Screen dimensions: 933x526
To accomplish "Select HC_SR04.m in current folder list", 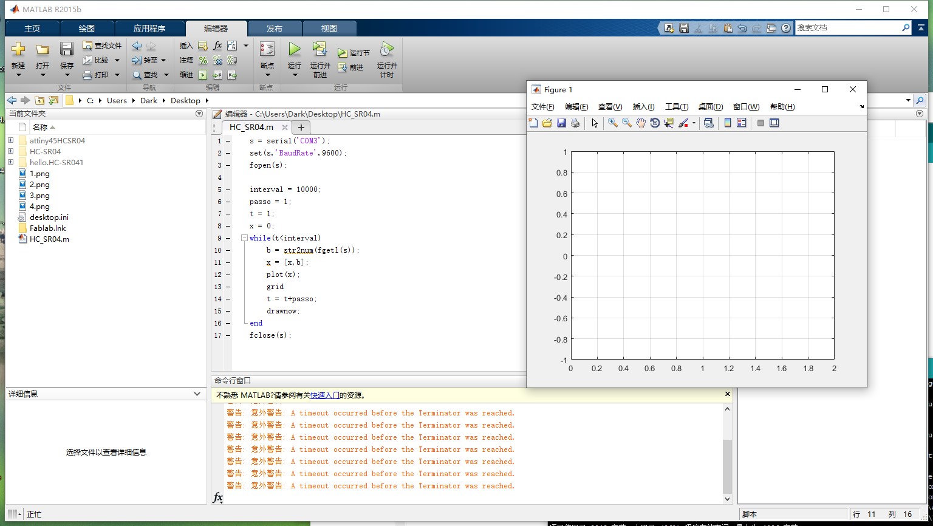I will click(49, 239).
